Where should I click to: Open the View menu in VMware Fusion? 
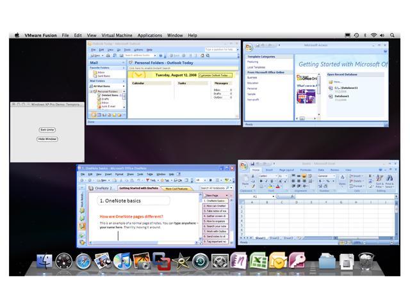pyautogui.click(x=92, y=35)
